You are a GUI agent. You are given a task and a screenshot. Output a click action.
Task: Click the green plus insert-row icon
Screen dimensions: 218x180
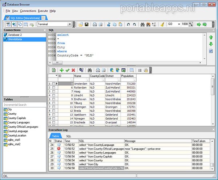62,70
